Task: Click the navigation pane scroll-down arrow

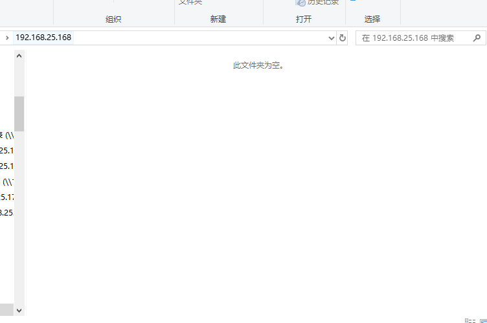Action: [19, 310]
